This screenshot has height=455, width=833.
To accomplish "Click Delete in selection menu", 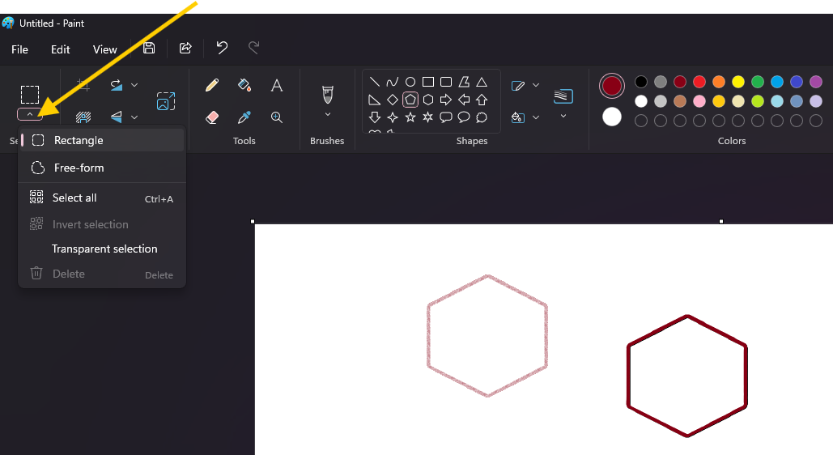I will coord(102,274).
